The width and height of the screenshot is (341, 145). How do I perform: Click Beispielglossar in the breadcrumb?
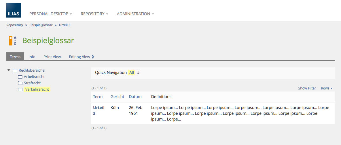(x=41, y=25)
